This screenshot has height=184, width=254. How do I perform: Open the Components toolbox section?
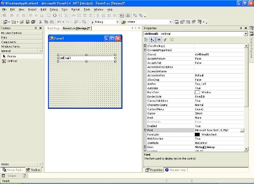coord(22,42)
